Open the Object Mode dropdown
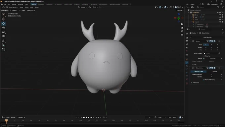Image resolution: width=225 pixels, height=127 pixels. tap(12, 7)
